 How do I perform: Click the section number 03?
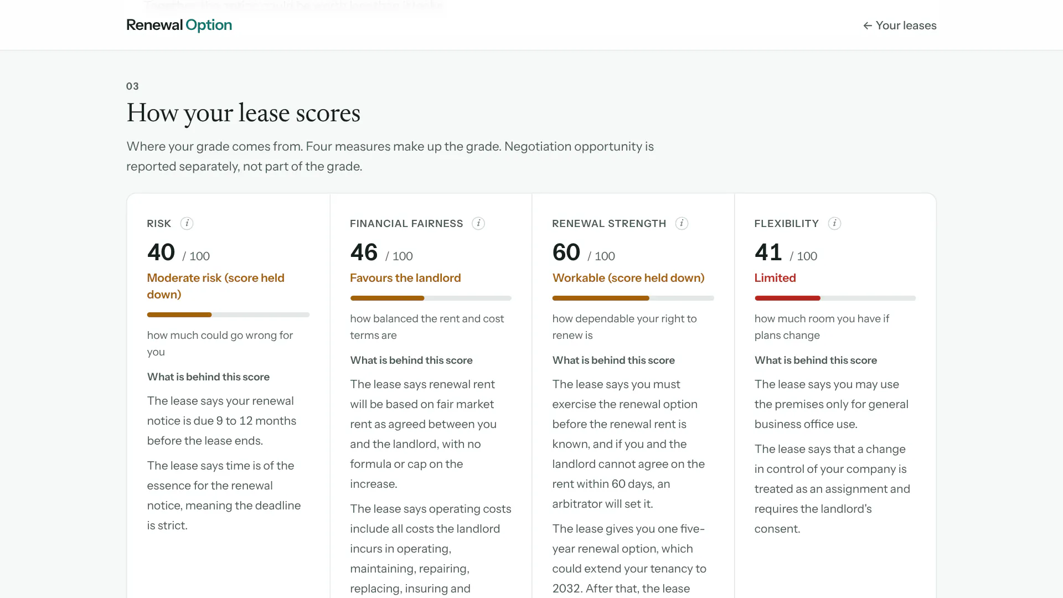pos(132,86)
